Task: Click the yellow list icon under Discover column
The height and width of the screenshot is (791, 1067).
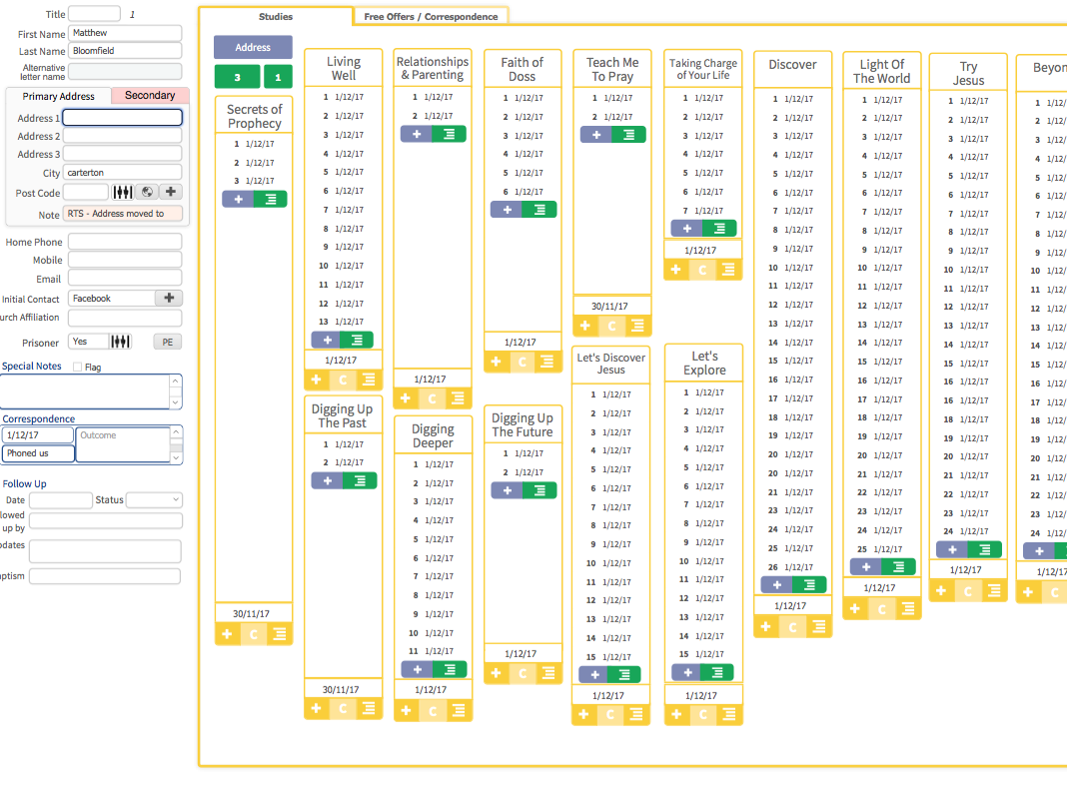Action: [818, 626]
